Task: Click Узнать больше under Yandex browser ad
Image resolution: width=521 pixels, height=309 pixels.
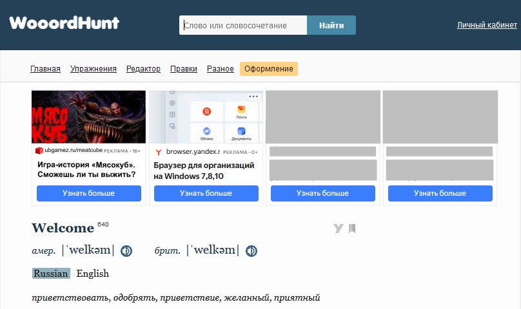Action: [206, 193]
